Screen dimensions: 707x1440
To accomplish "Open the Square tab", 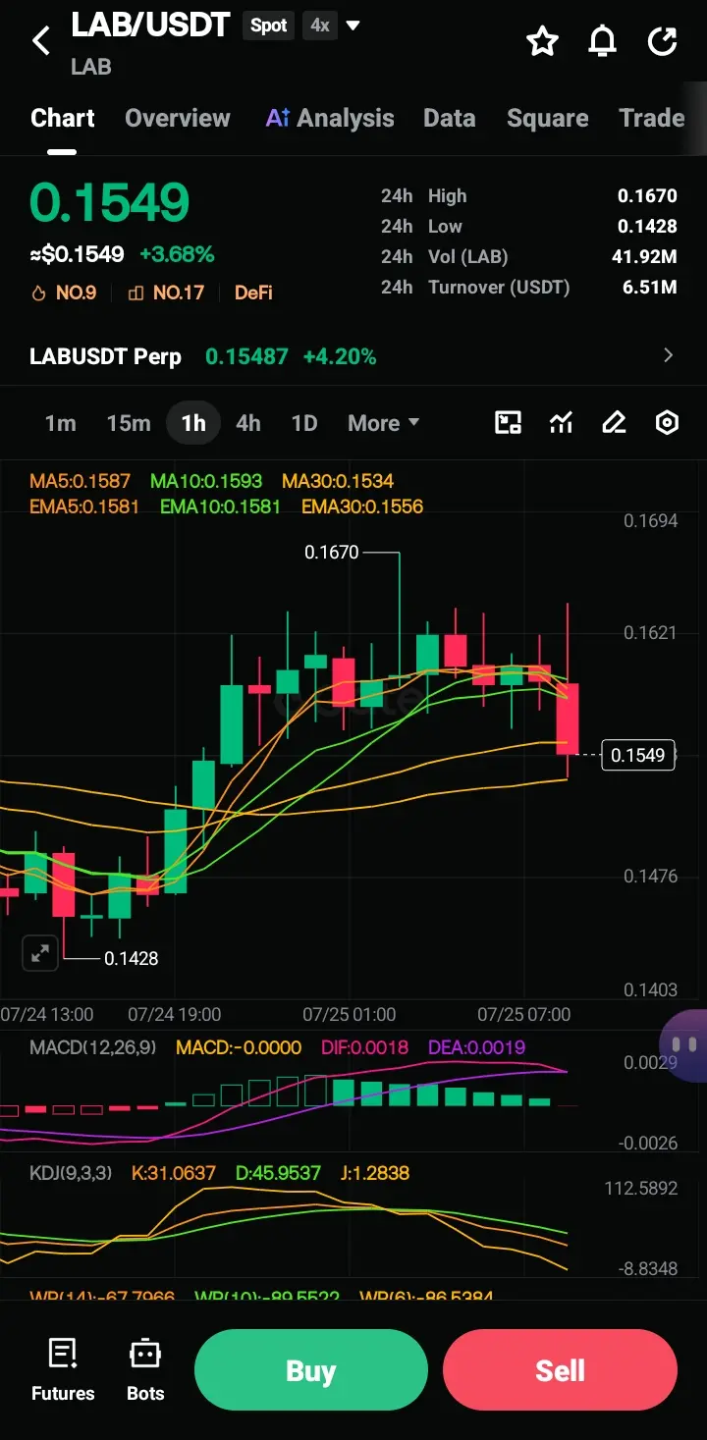I will pyautogui.click(x=548, y=118).
